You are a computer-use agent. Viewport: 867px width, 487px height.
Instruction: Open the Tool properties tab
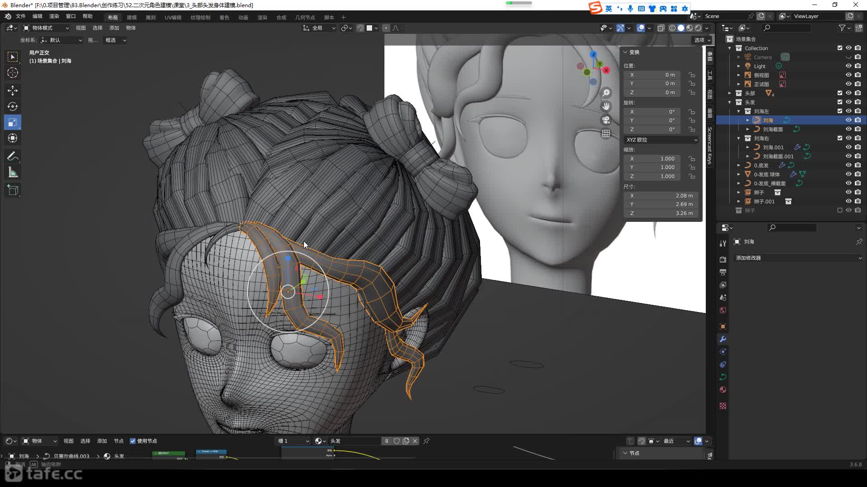point(723,243)
